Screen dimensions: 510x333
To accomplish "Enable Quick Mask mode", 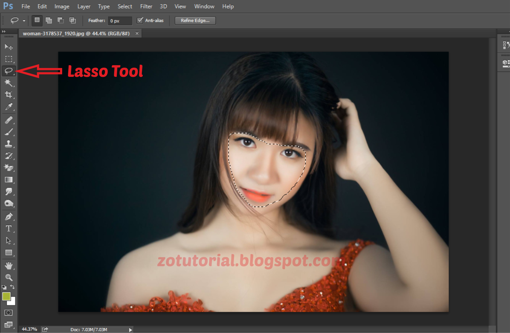I will (x=9, y=312).
